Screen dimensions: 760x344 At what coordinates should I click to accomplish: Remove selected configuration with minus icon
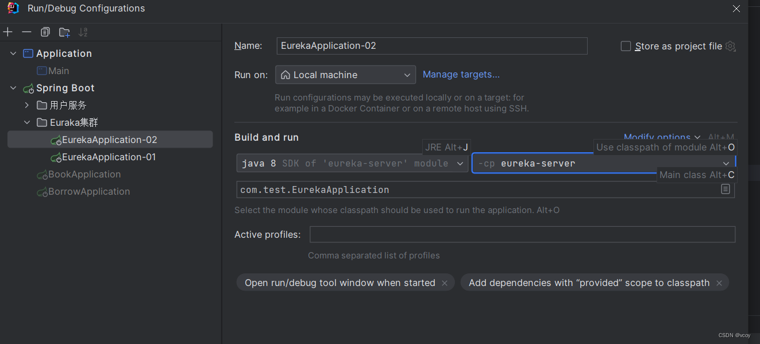click(x=26, y=32)
